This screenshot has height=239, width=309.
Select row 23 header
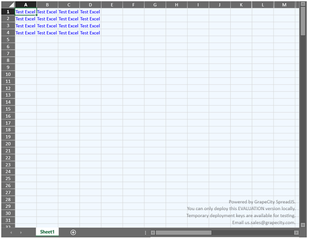[x=8, y=165]
